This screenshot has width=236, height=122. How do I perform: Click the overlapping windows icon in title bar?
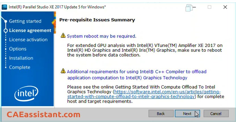[x=189, y=8]
